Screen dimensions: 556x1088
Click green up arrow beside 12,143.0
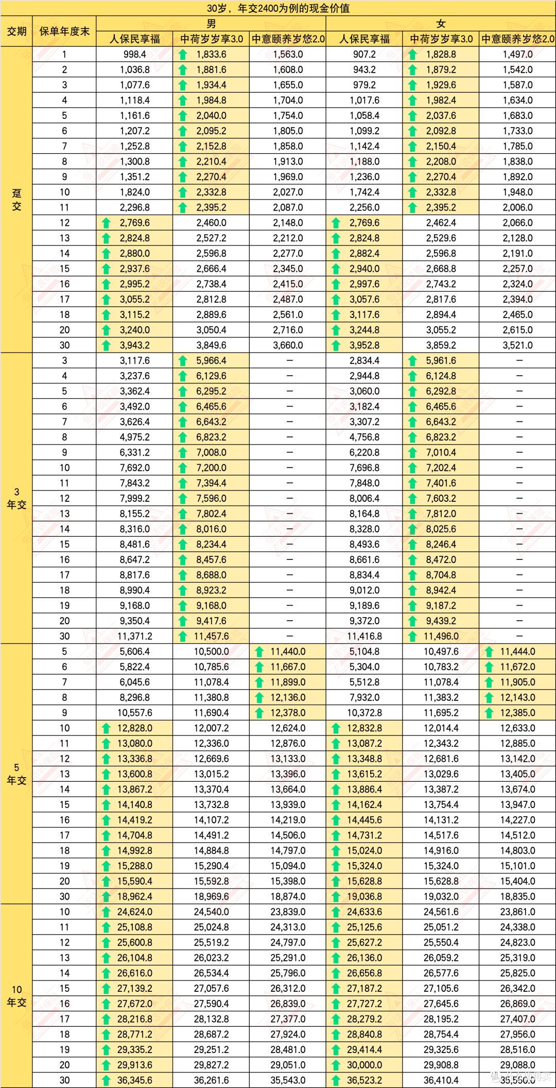489,698
